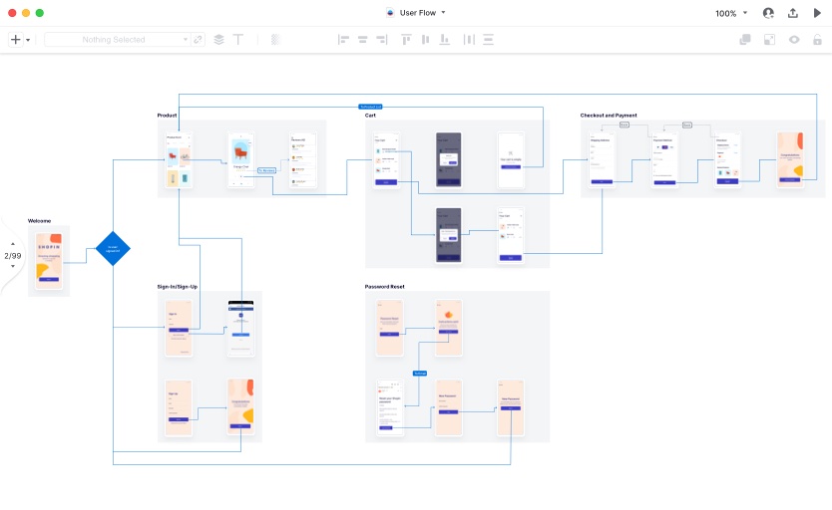Toggle the lock icon in toolbar
832x510 pixels.
[817, 40]
